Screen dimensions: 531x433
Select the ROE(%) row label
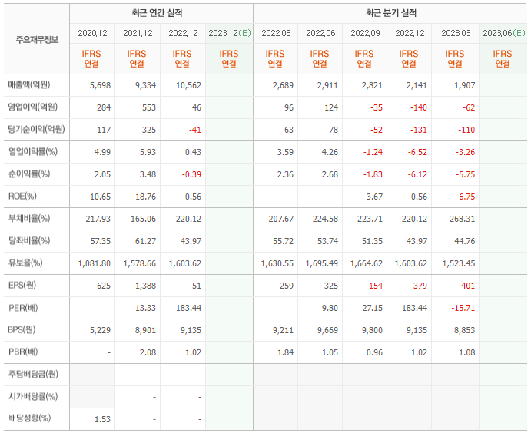(x=22, y=197)
